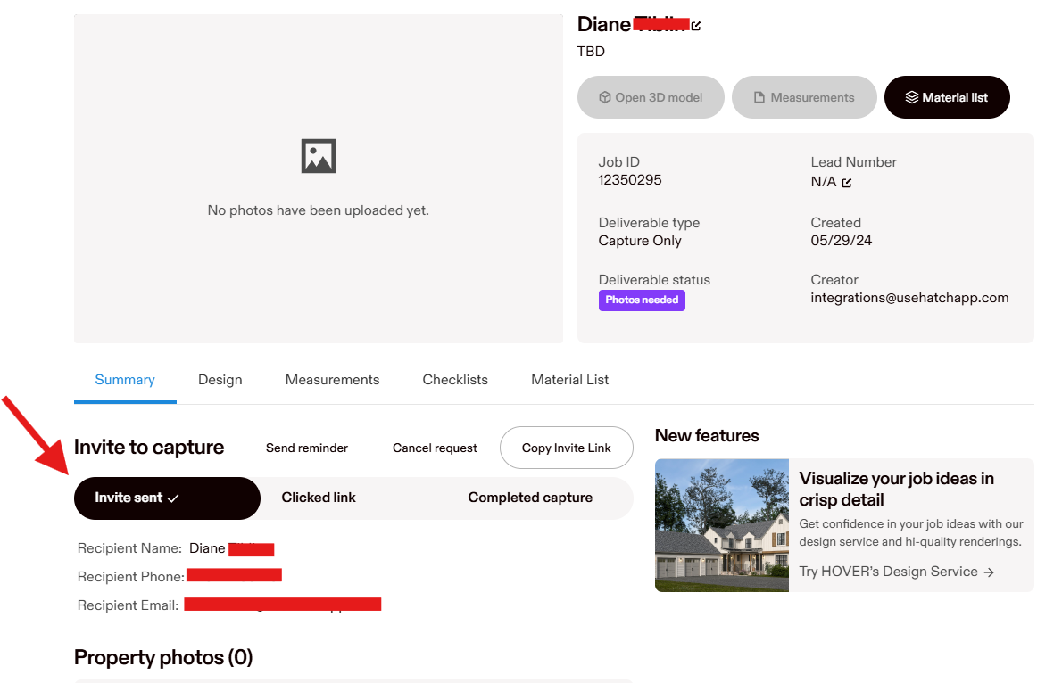This screenshot has height=683, width=1062.
Task: Open Try HOVER's Design Service link
Action: pyautogui.click(x=897, y=572)
